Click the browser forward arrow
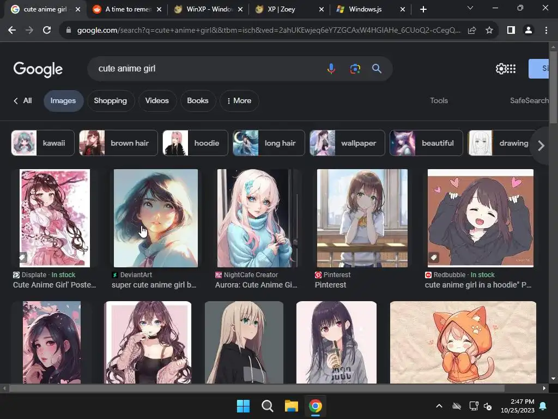The width and height of the screenshot is (558, 419). pyautogui.click(x=29, y=31)
